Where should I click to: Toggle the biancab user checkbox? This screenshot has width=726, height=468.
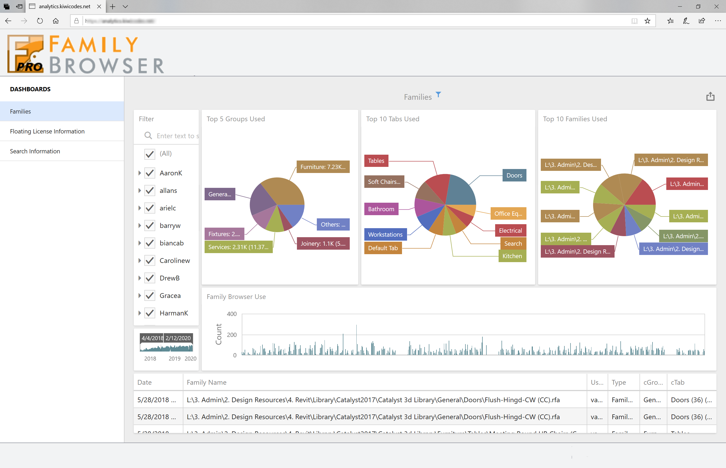click(149, 243)
